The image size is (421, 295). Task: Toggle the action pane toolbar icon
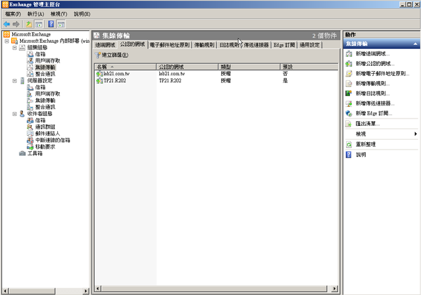[x=61, y=24]
